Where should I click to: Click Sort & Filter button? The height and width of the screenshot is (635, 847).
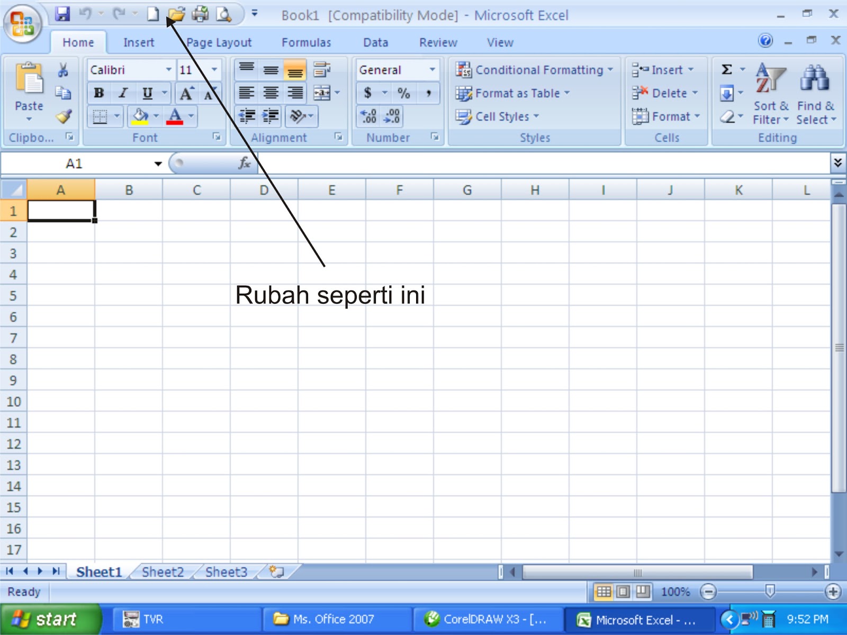[x=771, y=94]
